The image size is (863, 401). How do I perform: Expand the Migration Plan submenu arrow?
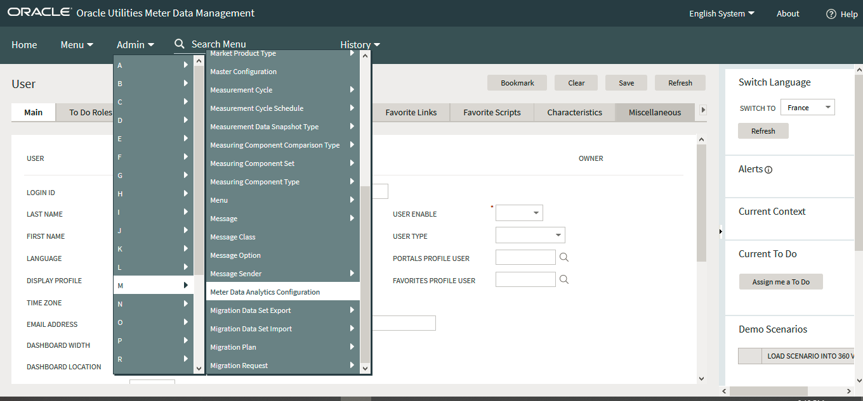click(352, 347)
